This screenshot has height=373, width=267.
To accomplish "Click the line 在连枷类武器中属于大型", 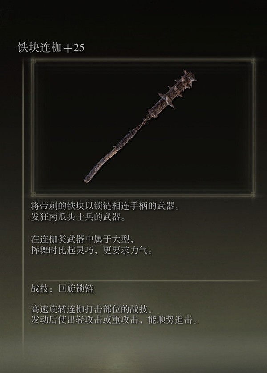I will (84, 239).
